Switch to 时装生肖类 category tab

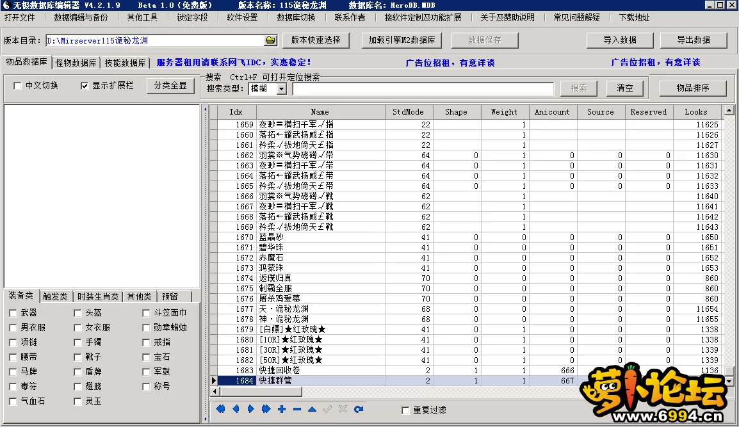tap(98, 296)
